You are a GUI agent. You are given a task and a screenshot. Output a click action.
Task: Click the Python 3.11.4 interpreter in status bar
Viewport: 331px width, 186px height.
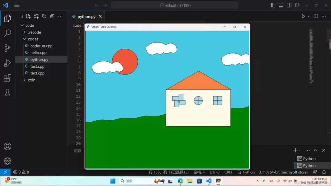tap(277, 172)
